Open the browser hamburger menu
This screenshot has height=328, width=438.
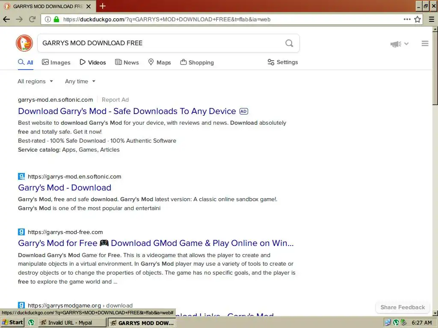tap(431, 19)
